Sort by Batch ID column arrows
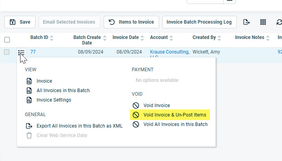Screen dimensions: 282x161 tap(52, 38)
